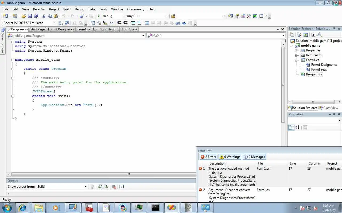Click the New Project toolbar icon

6,16
